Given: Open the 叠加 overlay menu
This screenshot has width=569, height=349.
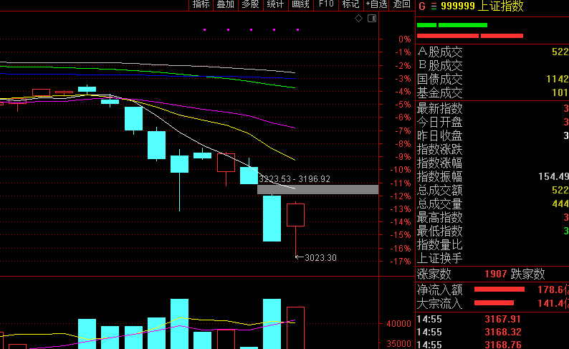Looking at the screenshot, I should (x=225, y=4).
